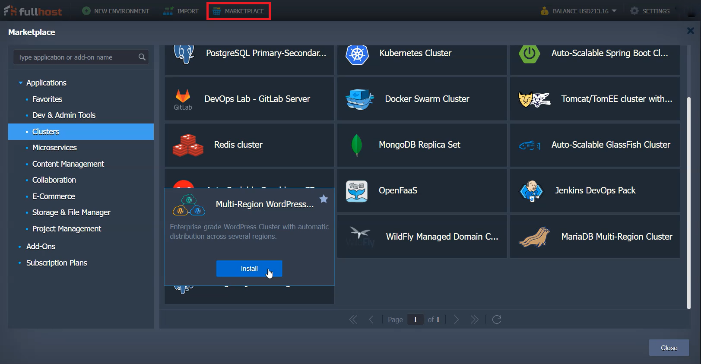Viewport: 701px width, 364px height.
Task: Expand the Add-Ons category
Action: coord(41,247)
